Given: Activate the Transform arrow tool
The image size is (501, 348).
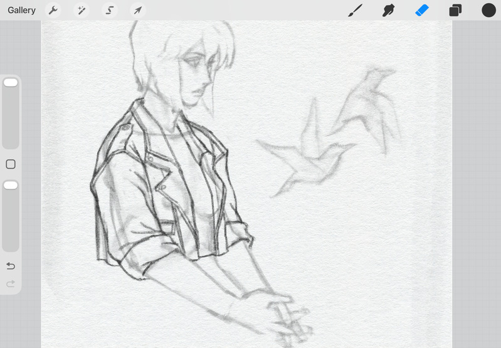Looking at the screenshot, I should [138, 10].
